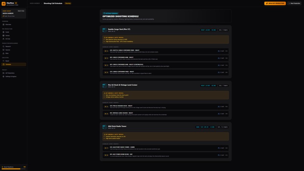Click the CineFlow logo icon
304x171 pixels.
pos(3,4)
